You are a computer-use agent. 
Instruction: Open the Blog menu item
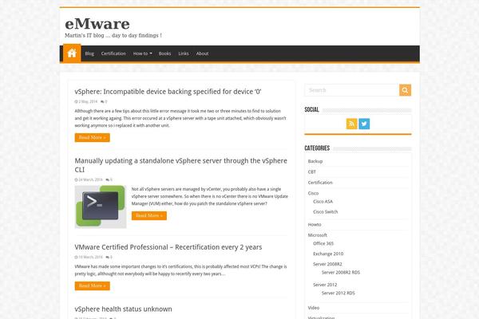coord(89,53)
